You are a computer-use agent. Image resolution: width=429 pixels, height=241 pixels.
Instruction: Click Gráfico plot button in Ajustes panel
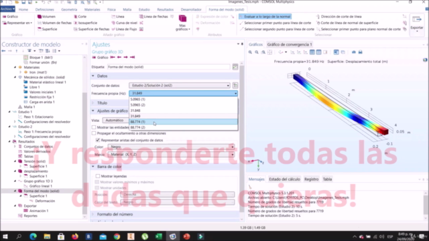pyautogui.click(x=100, y=58)
